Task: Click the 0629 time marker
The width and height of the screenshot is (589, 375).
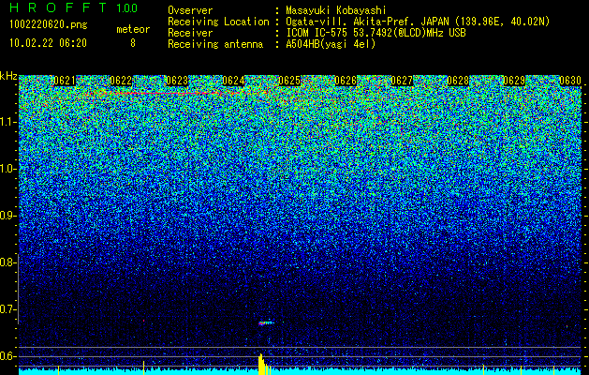Action: click(514, 81)
